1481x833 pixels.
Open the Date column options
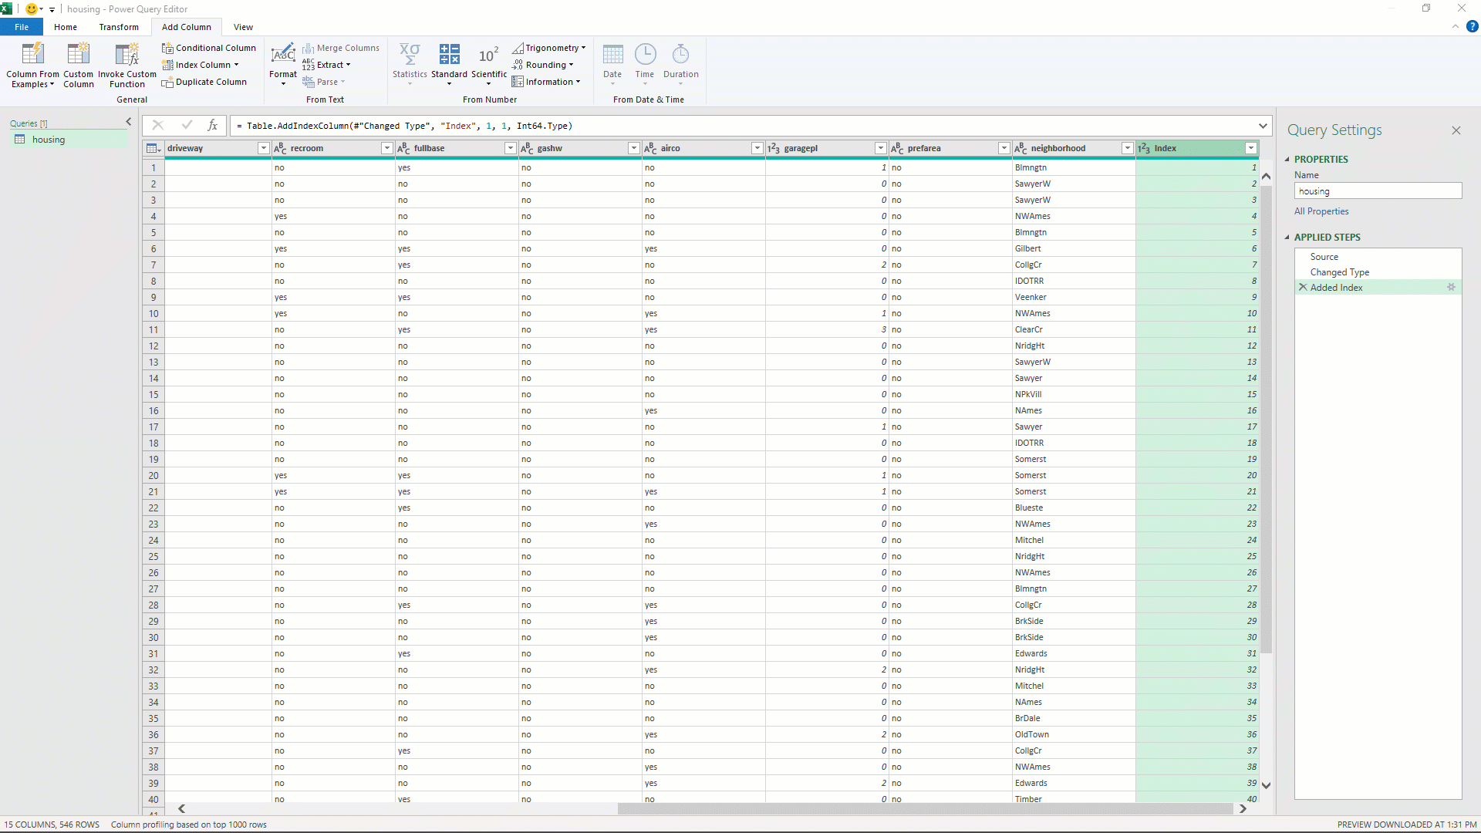pos(612,54)
